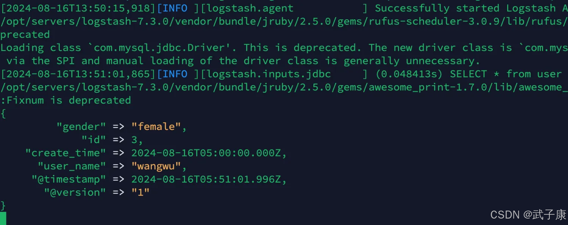Viewport: 568px width, 225px height.
Task: Click the INFO label on the logstash.agent line
Action: click(175, 8)
